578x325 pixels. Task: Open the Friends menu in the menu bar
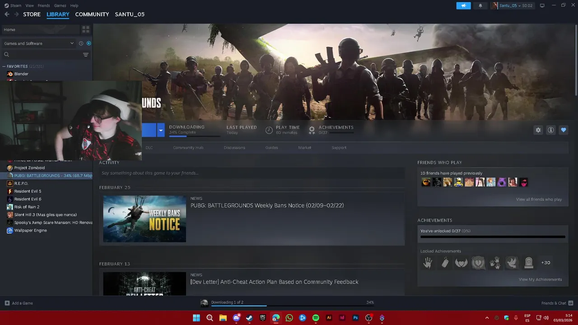[x=44, y=5]
